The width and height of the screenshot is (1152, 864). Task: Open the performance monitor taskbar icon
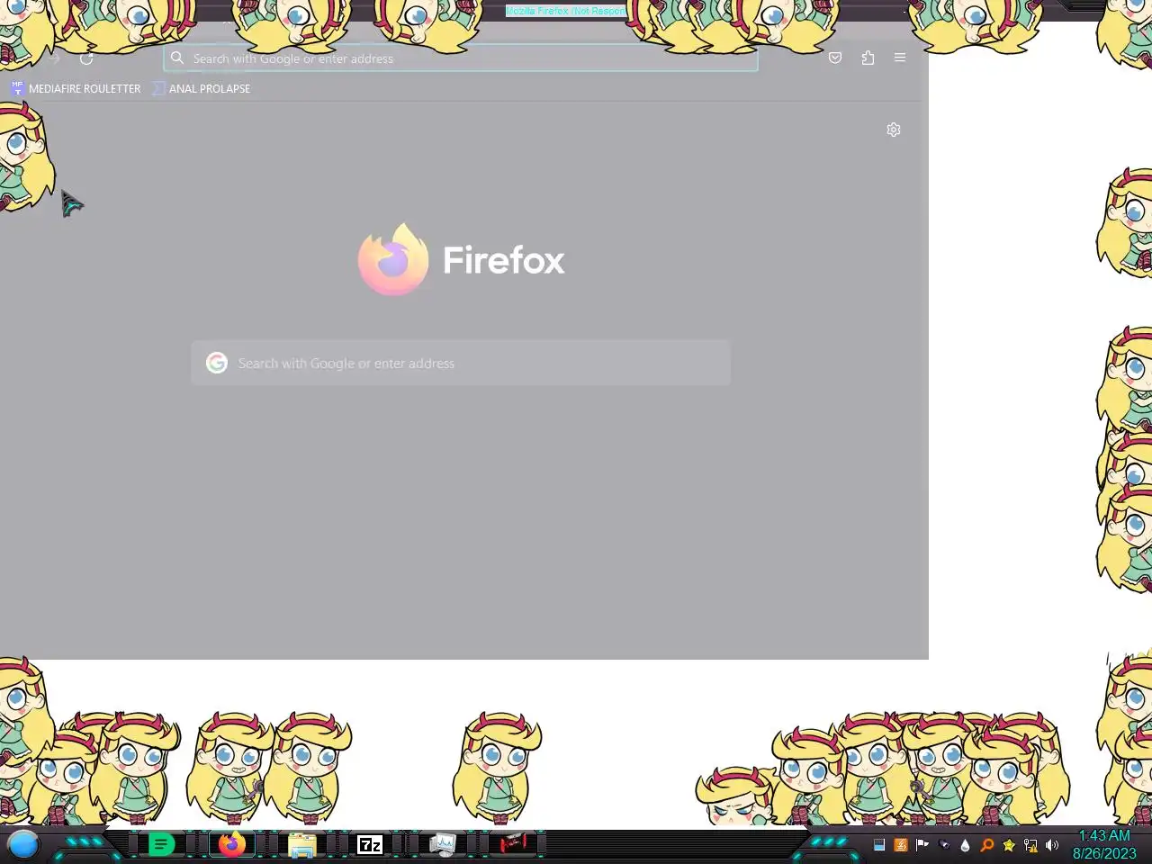click(442, 844)
